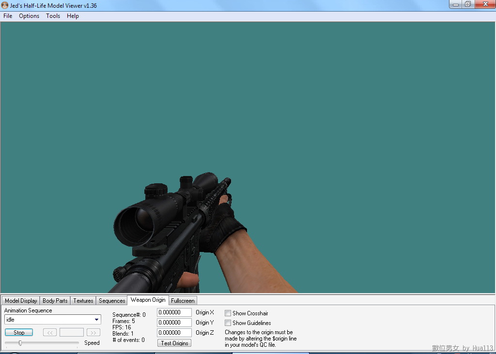This screenshot has height=354, width=496.
Task: Step to next animation frame
Action: pyautogui.click(x=93, y=333)
